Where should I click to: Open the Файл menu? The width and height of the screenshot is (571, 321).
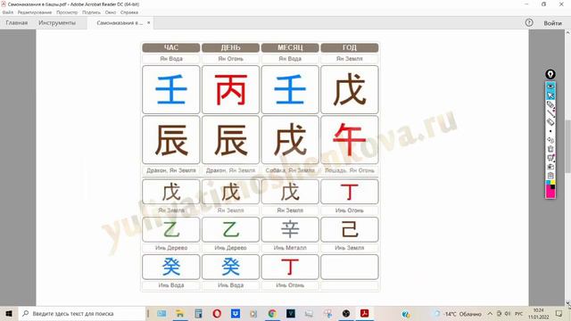tap(8, 12)
